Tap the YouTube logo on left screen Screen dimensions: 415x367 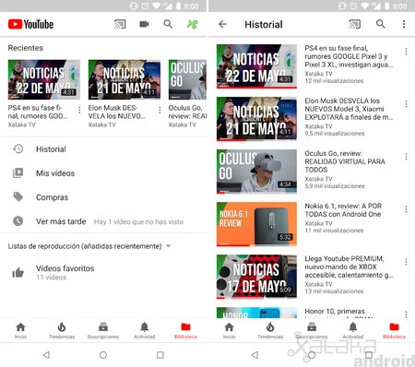click(30, 24)
